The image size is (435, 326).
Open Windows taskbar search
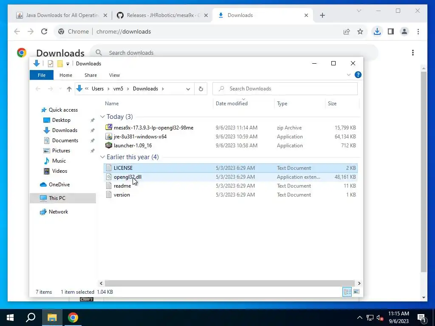coord(31,318)
